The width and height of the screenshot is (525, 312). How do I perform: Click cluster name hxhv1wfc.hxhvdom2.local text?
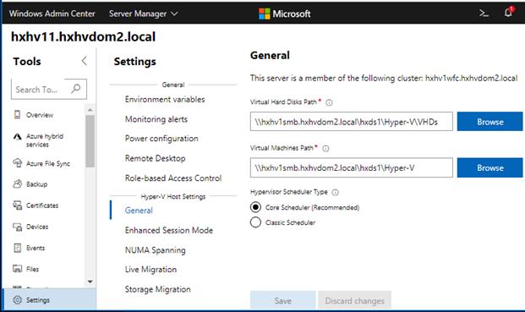[471, 78]
